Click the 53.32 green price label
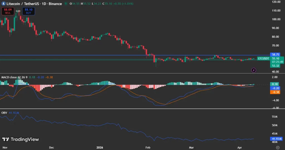Screen dimensions: 285x150 point(275,66)
